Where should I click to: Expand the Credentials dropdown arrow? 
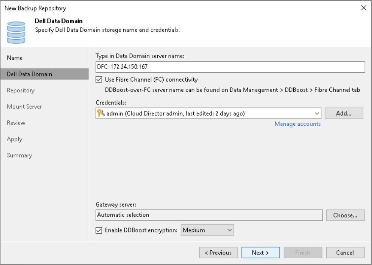pyautogui.click(x=317, y=113)
